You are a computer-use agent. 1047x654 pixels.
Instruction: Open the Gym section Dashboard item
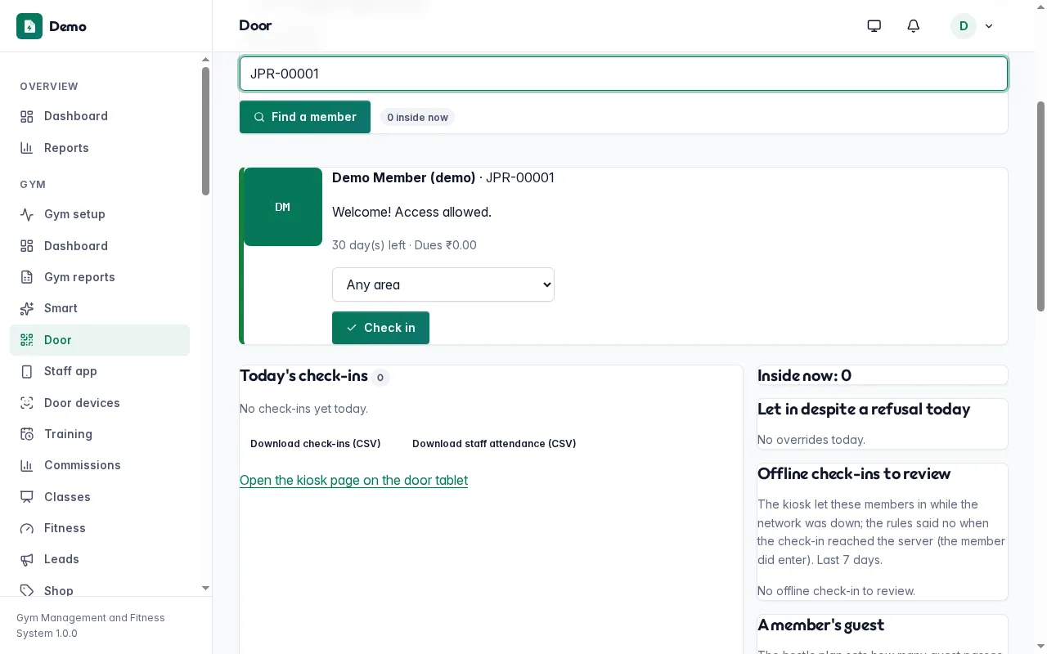point(100,246)
